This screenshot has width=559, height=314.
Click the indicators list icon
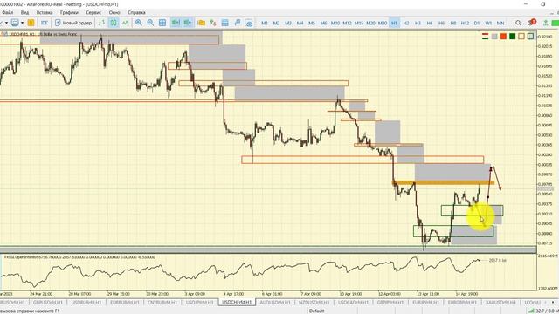[213, 23]
